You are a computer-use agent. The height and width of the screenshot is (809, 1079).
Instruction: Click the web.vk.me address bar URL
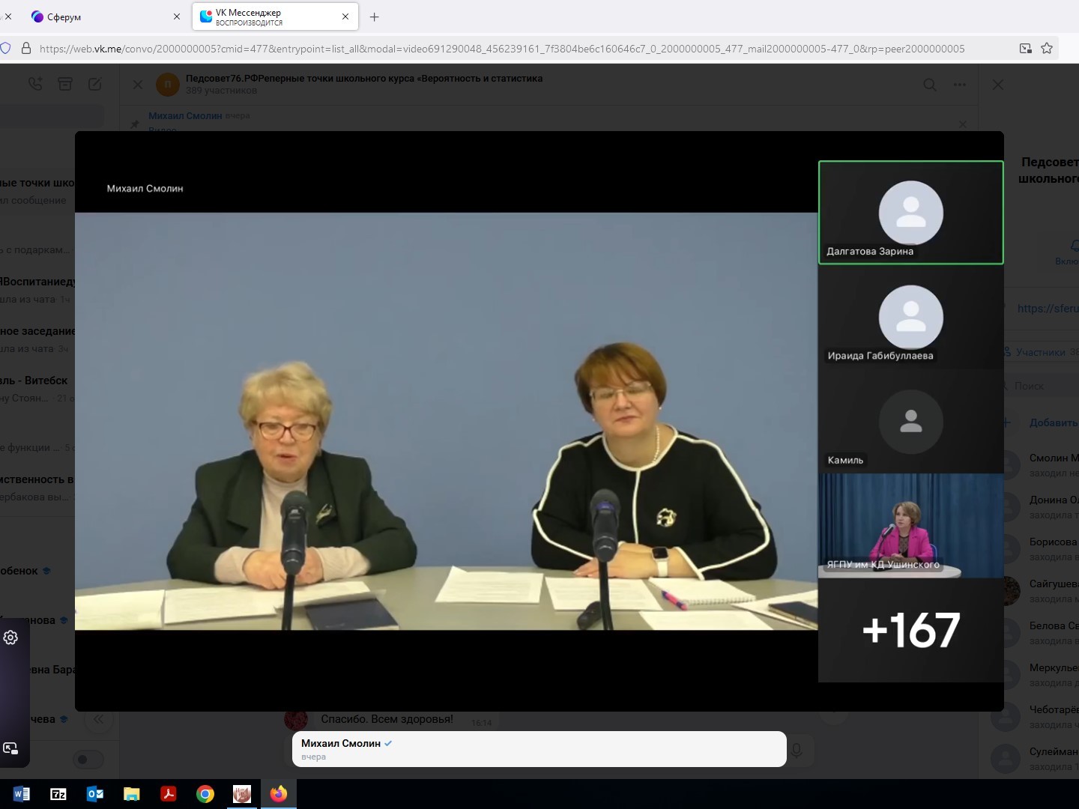pyautogui.click(x=502, y=49)
